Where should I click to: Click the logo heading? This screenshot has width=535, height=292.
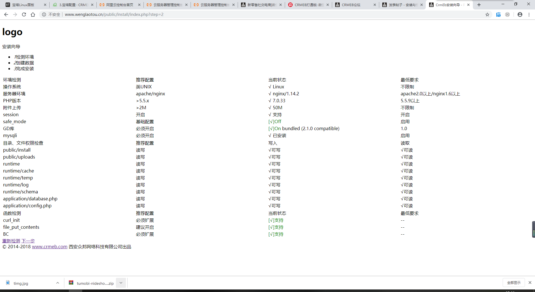point(12,32)
